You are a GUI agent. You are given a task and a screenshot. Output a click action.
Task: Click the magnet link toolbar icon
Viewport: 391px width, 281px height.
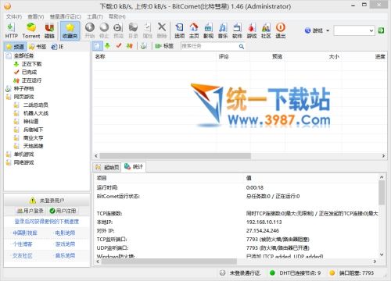[x=49, y=30]
